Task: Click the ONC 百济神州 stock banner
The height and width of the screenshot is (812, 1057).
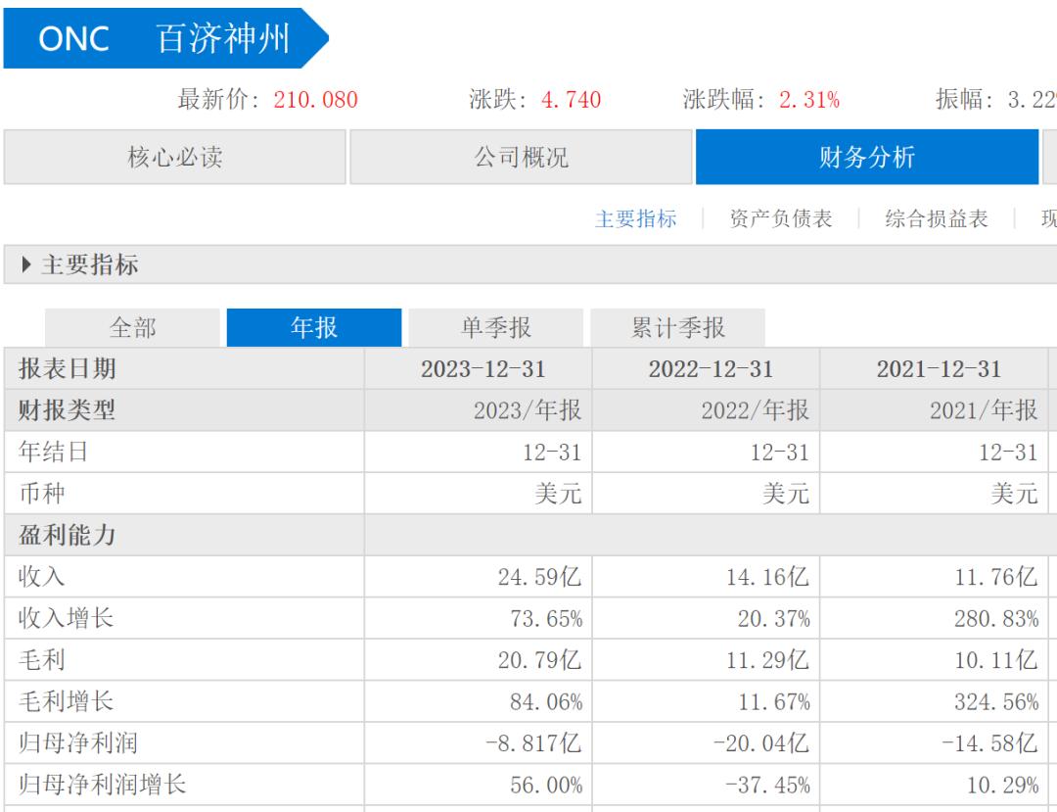Action: [165, 38]
